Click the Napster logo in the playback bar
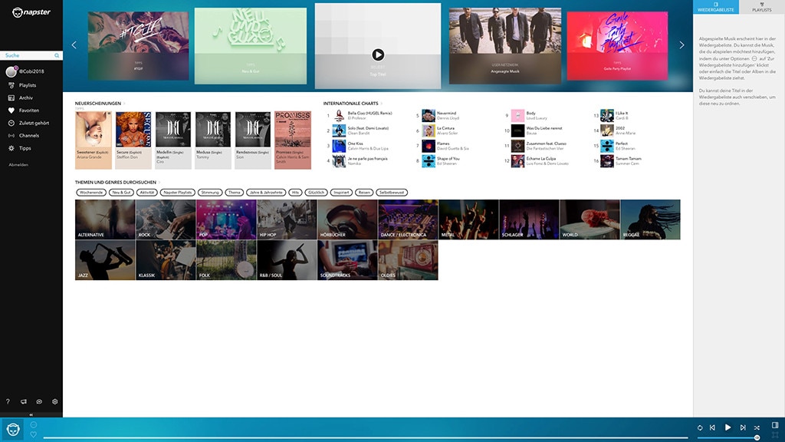 coord(11,428)
